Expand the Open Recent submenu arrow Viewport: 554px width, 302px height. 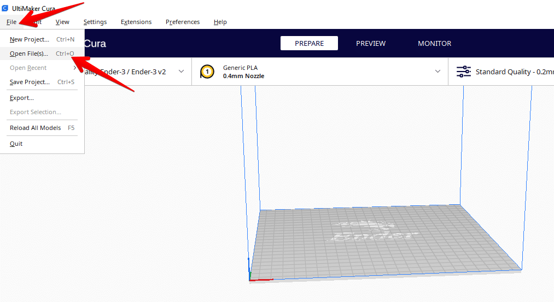(74, 68)
